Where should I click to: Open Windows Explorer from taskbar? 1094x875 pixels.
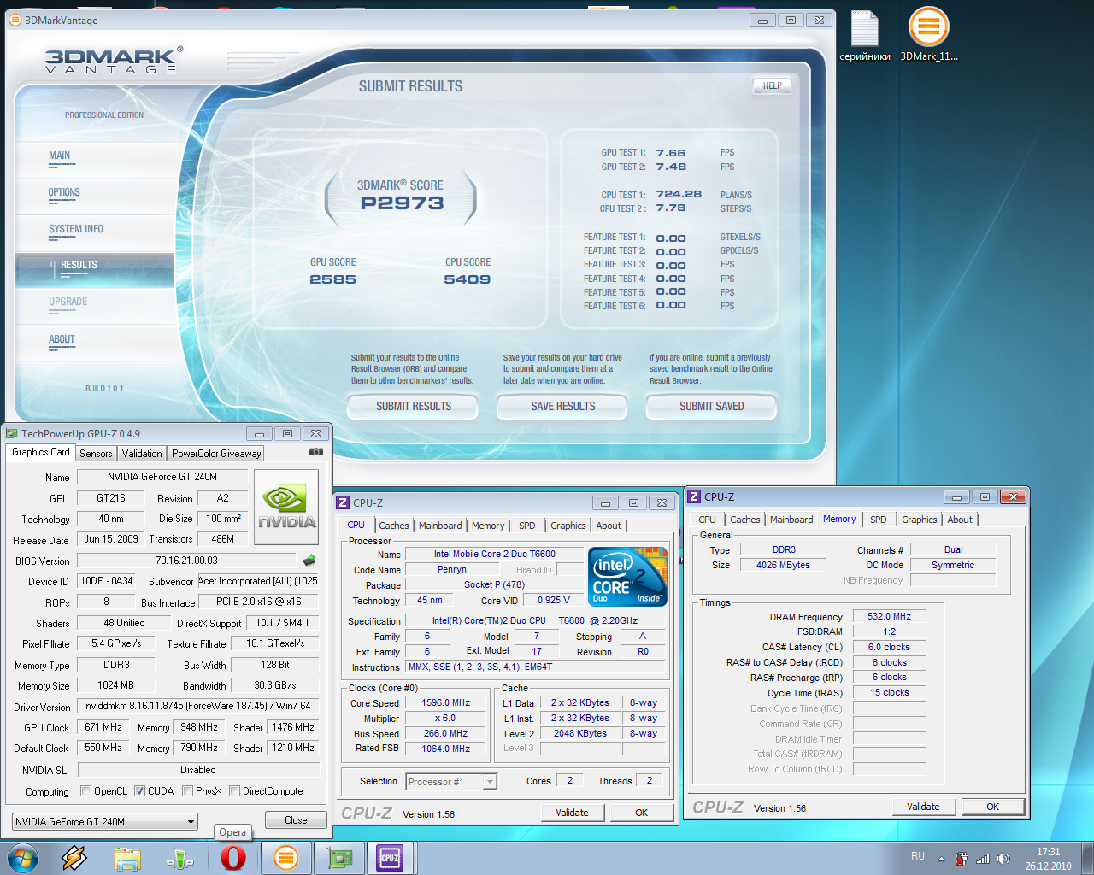[x=127, y=858]
